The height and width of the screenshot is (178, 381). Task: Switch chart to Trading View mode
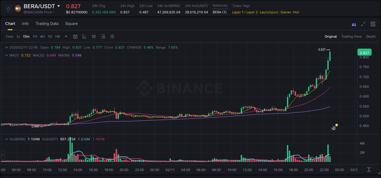tap(351, 36)
